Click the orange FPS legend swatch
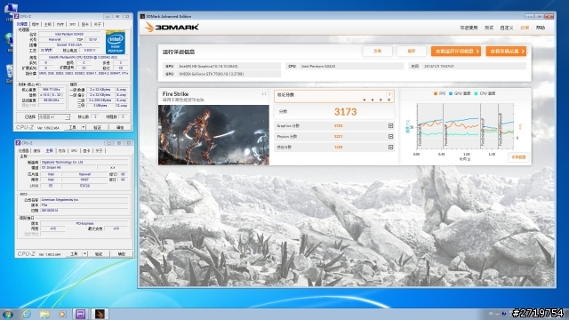 (436, 93)
